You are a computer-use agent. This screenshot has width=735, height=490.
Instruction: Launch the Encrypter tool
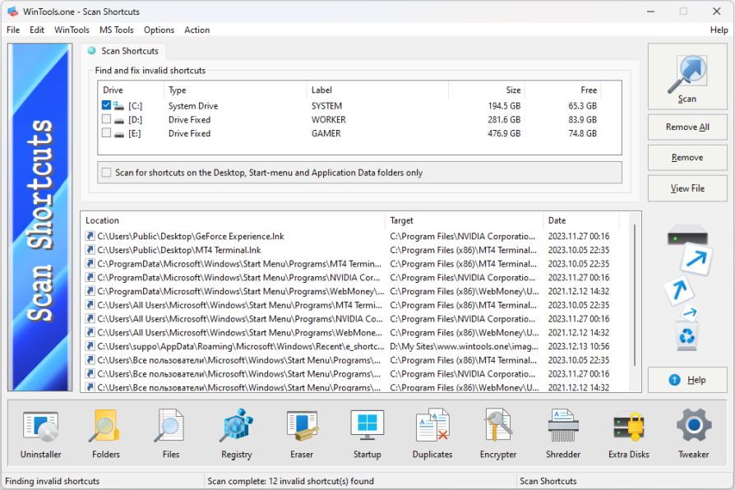point(498,434)
